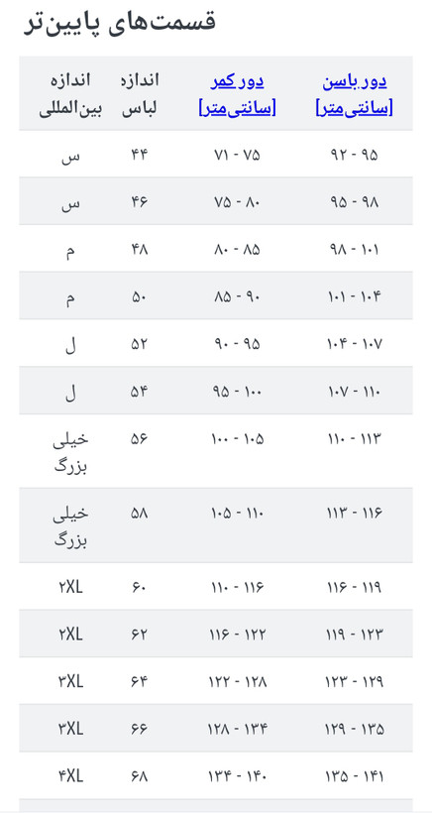Click the خیلی بزرگ label in row ۵۶
This screenshot has width=432, height=813.
(70, 451)
